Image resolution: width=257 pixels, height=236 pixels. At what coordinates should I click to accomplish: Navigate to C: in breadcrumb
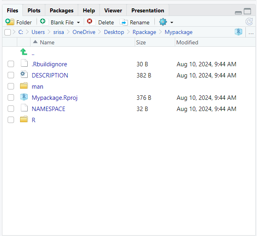coord(21,32)
